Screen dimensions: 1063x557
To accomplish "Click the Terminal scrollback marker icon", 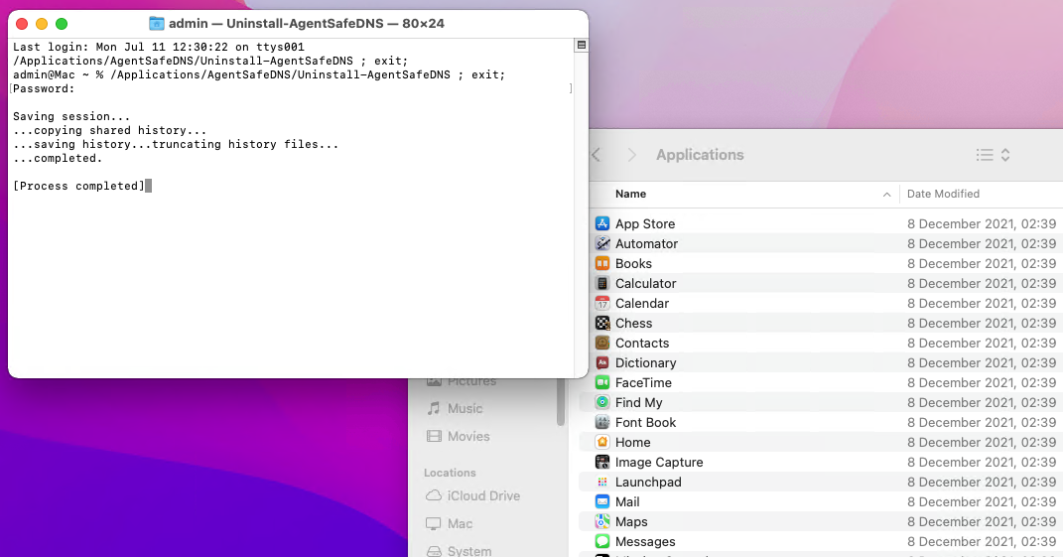I will pyautogui.click(x=581, y=45).
